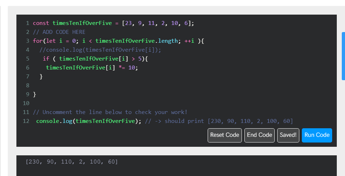Click the blue vertical scrollbar thumb
This screenshot has width=345, height=176.
pos(343,56)
